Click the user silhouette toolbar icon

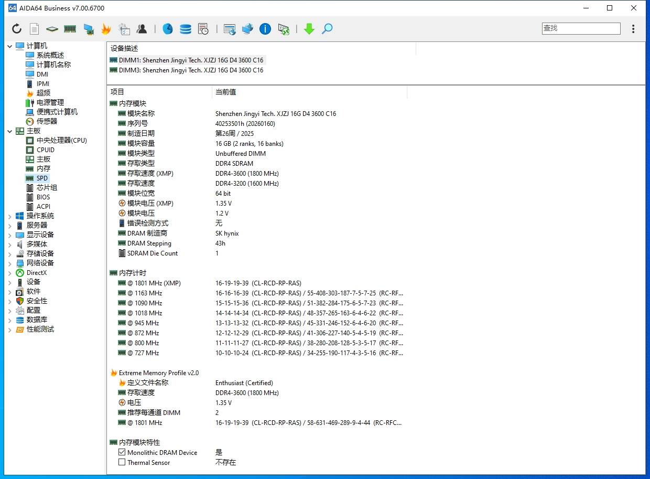tap(142, 29)
